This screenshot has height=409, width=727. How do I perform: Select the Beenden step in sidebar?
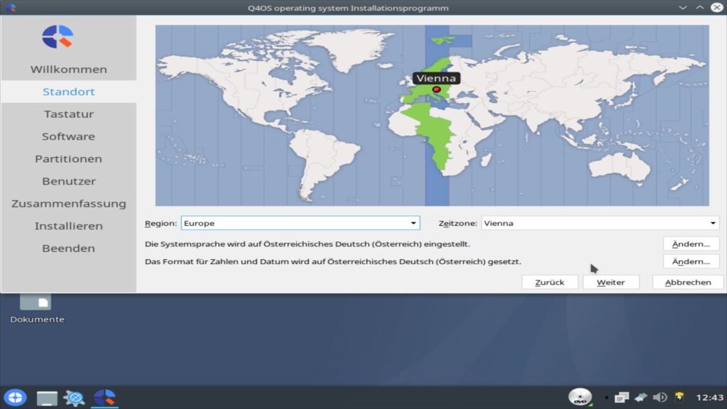69,248
